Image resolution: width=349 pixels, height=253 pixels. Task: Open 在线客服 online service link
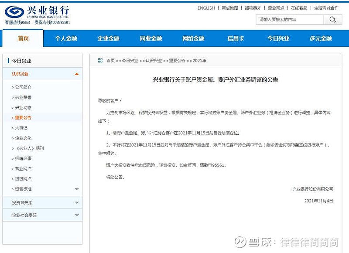299,8
